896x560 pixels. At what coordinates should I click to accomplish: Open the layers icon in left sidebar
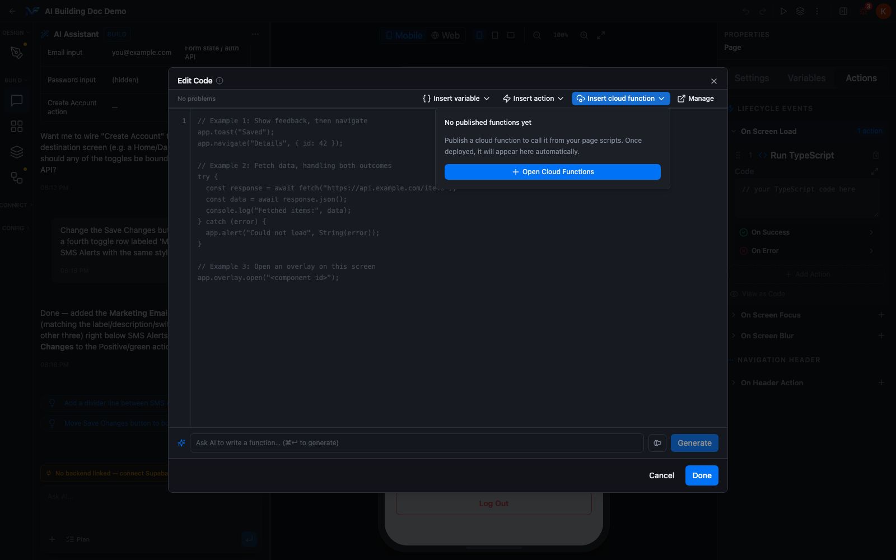click(17, 152)
